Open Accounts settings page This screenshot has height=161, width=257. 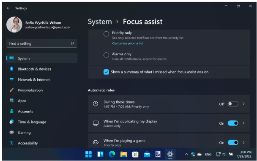42,112
